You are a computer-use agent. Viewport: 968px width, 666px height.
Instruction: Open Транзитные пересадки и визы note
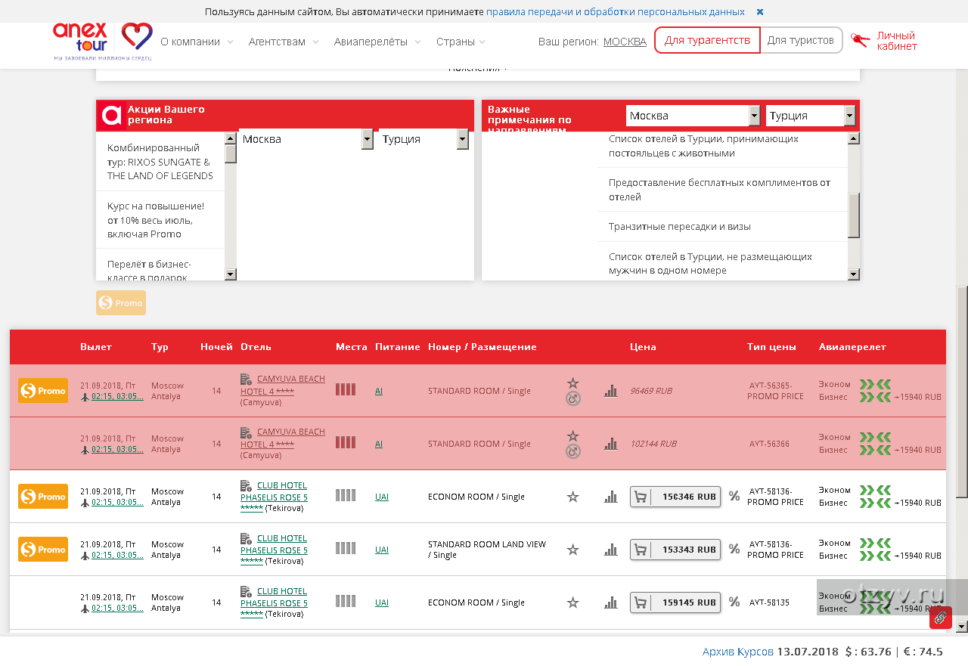tap(680, 226)
